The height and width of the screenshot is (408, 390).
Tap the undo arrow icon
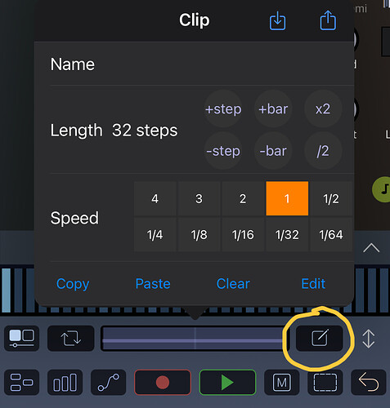point(369,382)
